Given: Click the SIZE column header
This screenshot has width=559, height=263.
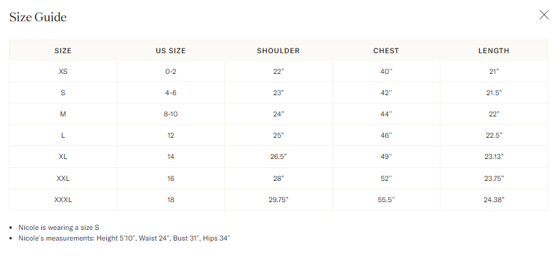Looking at the screenshot, I should click(x=63, y=51).
